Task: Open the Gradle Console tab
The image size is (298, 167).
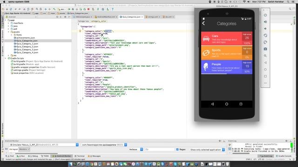Action: pyautogui.click(x=284, y=156)
